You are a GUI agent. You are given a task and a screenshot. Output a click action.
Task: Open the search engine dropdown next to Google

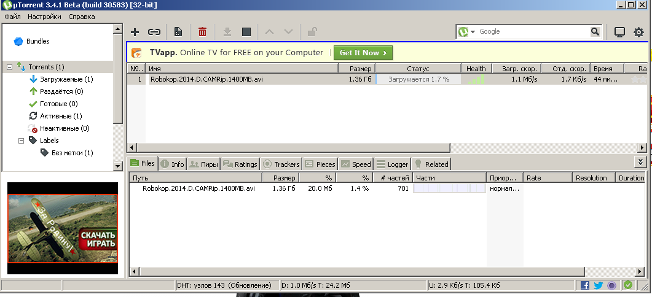click(473, 32)
